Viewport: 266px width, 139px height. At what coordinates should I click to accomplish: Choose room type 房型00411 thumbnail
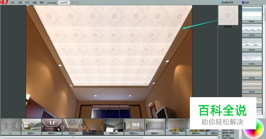point(134,127)
